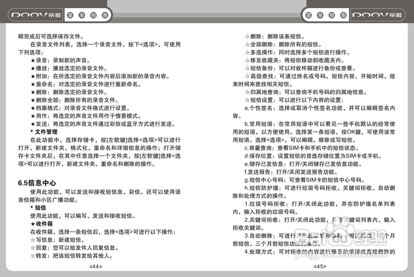The height and width of the screenshot is (277, 414).
Task: Click the ☆归属地查询 option line
Action: coord(306,92)
